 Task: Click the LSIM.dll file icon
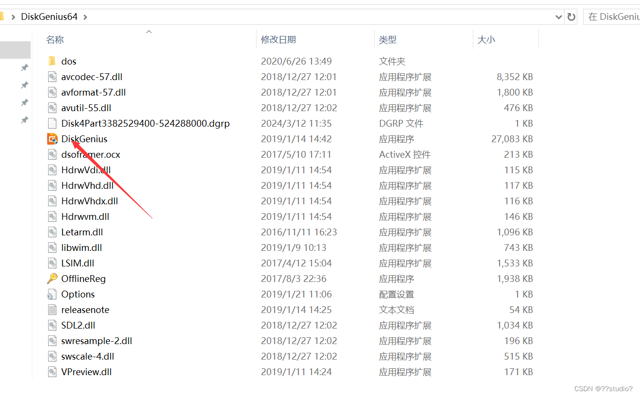[x=52, y=263]
